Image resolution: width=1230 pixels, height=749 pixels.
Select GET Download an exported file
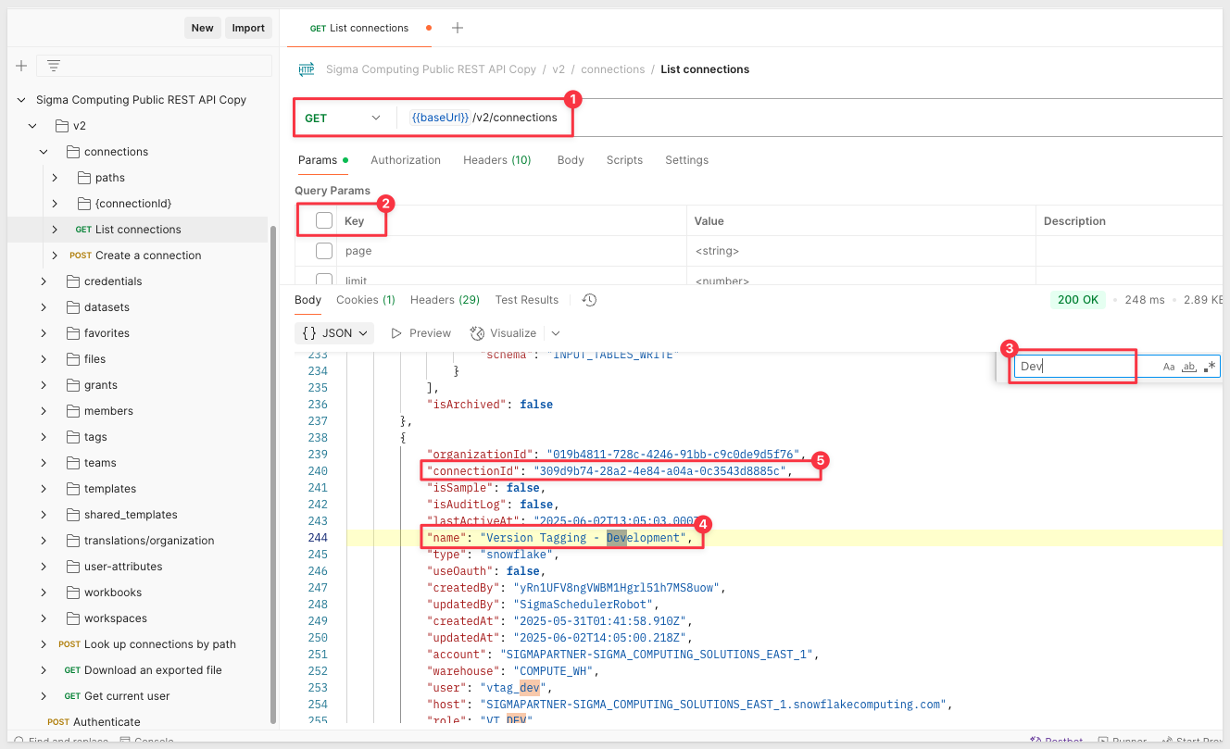tap(143, 670)
